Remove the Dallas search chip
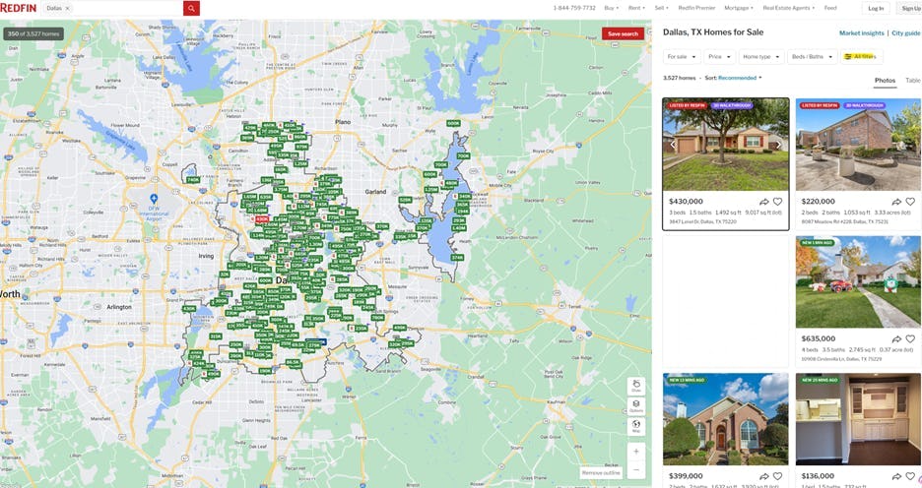This screenshot has width=922, height=488. pyautogui.click(x=67, y=8)
